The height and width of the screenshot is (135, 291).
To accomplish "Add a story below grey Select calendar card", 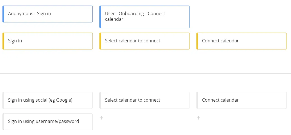I will click(x=101, y=118).
